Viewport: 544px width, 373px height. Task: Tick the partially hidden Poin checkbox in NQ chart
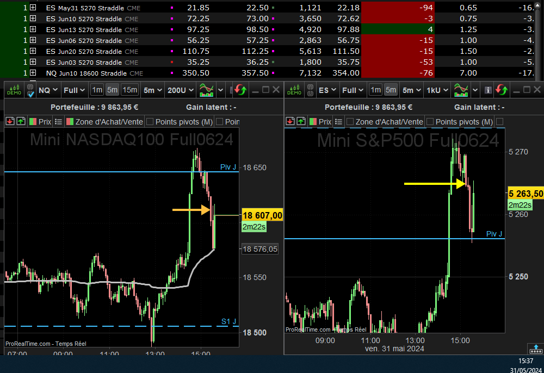coord(219,122)
